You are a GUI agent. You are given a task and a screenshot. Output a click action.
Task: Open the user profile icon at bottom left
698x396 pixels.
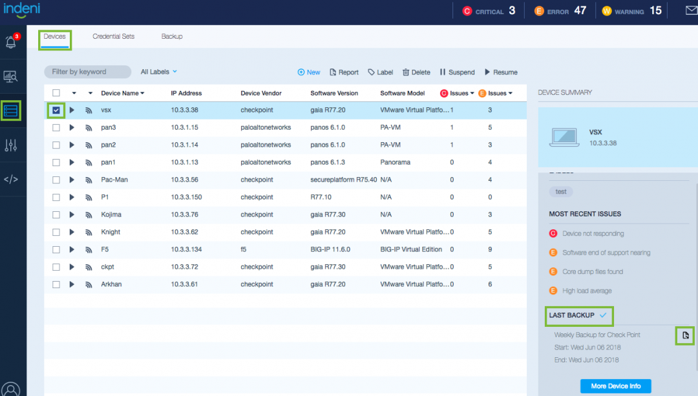pos(12,388)
